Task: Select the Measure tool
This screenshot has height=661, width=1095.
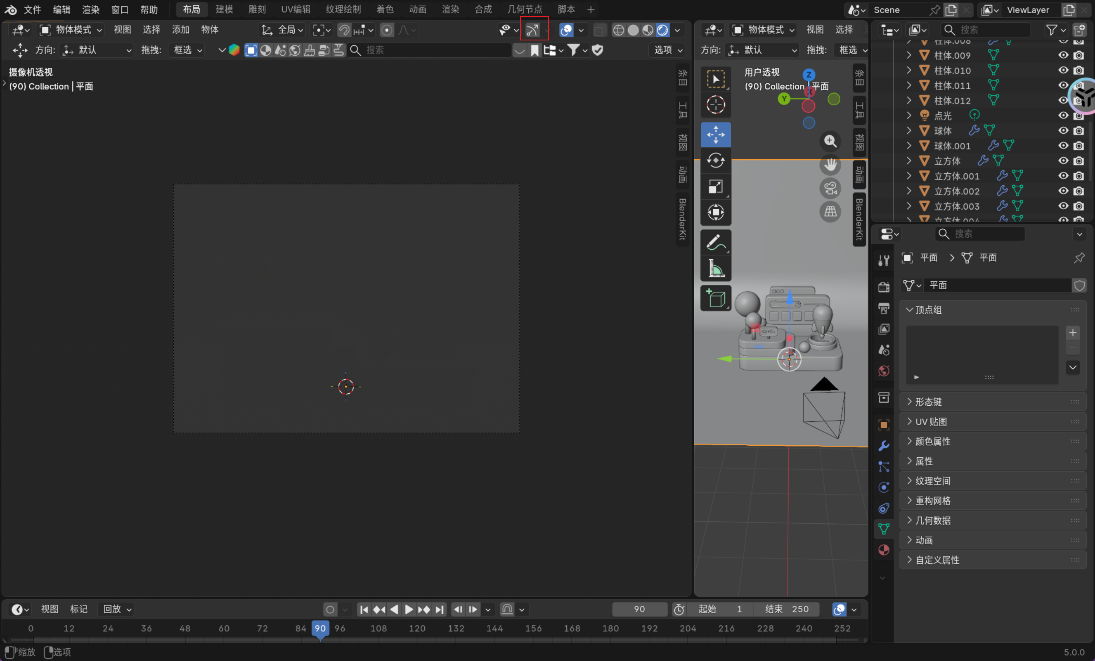Action: tap(715, 268)
